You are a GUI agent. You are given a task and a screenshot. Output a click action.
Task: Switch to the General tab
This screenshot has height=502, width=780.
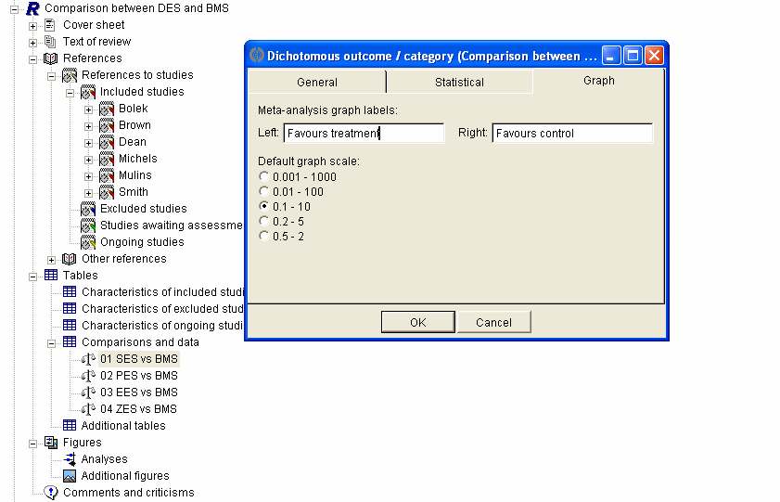pos(317,82)
